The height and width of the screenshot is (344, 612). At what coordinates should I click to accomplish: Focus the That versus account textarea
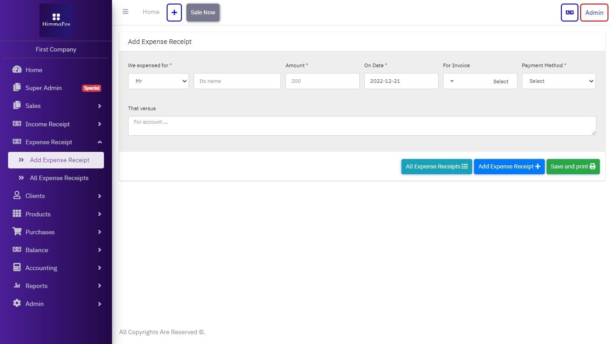point(362,126)
